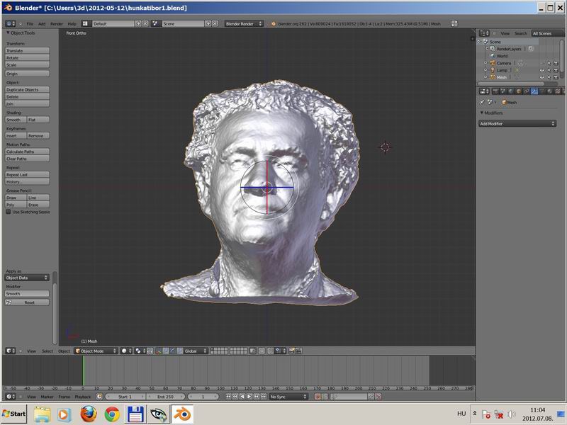Click the Duplicate Objects button
Viewport: 567px width, 425px height.
click(x=28, y=90)
